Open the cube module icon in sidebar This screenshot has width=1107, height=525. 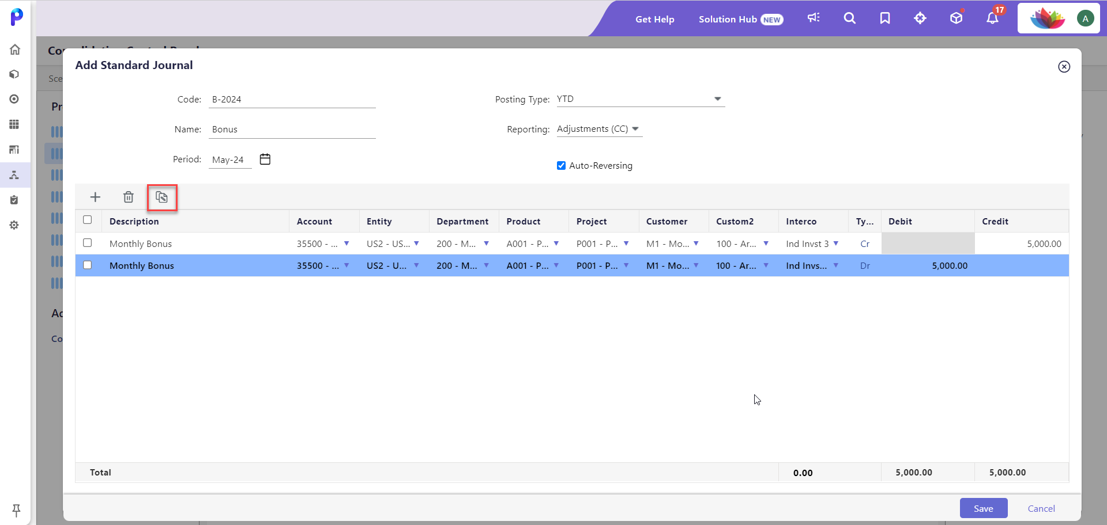point(15,74)
